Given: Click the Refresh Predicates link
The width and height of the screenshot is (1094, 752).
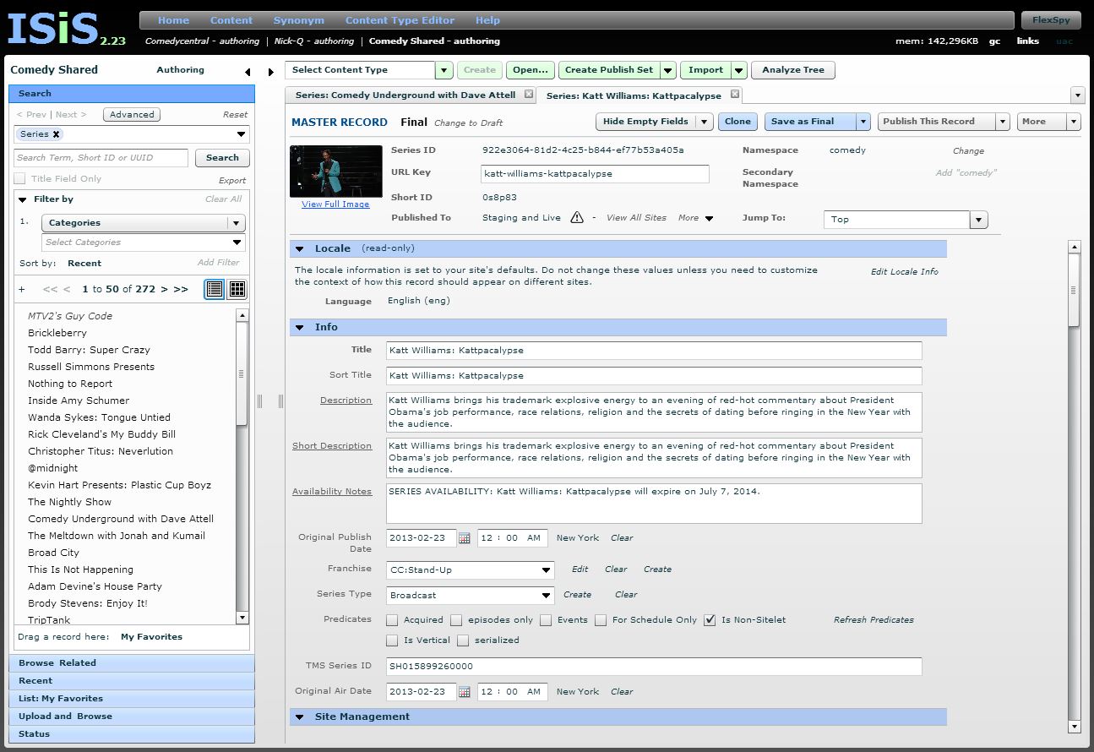Looking at the screenshot, I should [874, 620].
